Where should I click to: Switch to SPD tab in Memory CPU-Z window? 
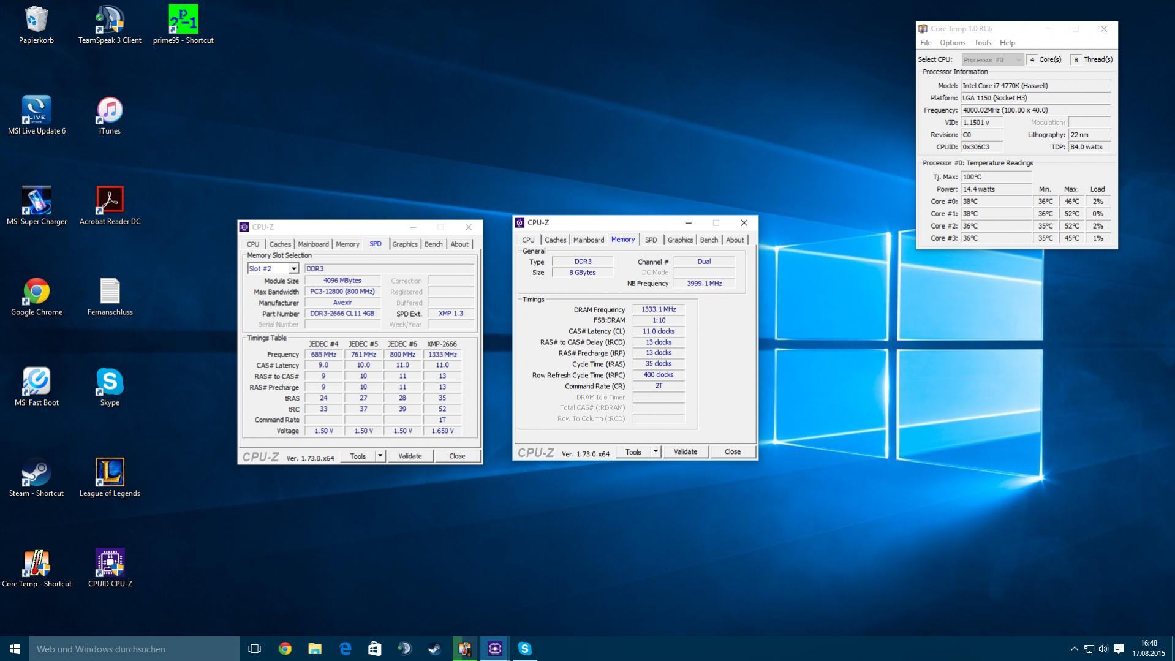point(651,240)
